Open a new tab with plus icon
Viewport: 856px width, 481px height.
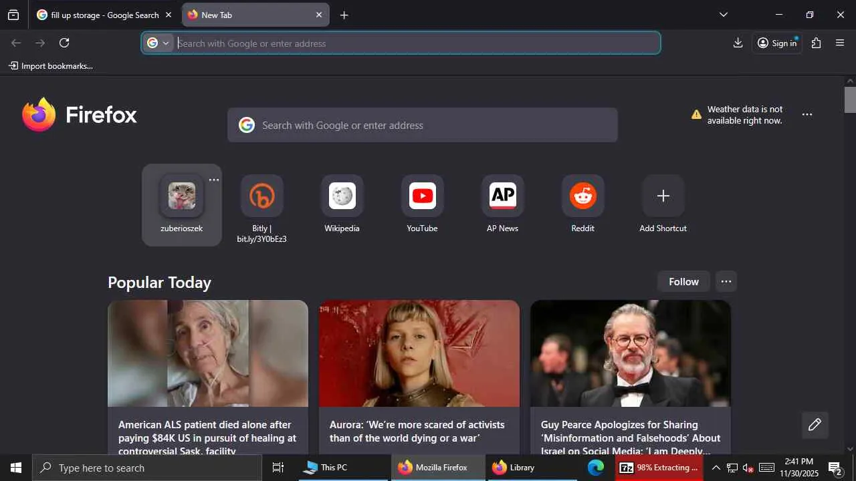pos(344,15)
